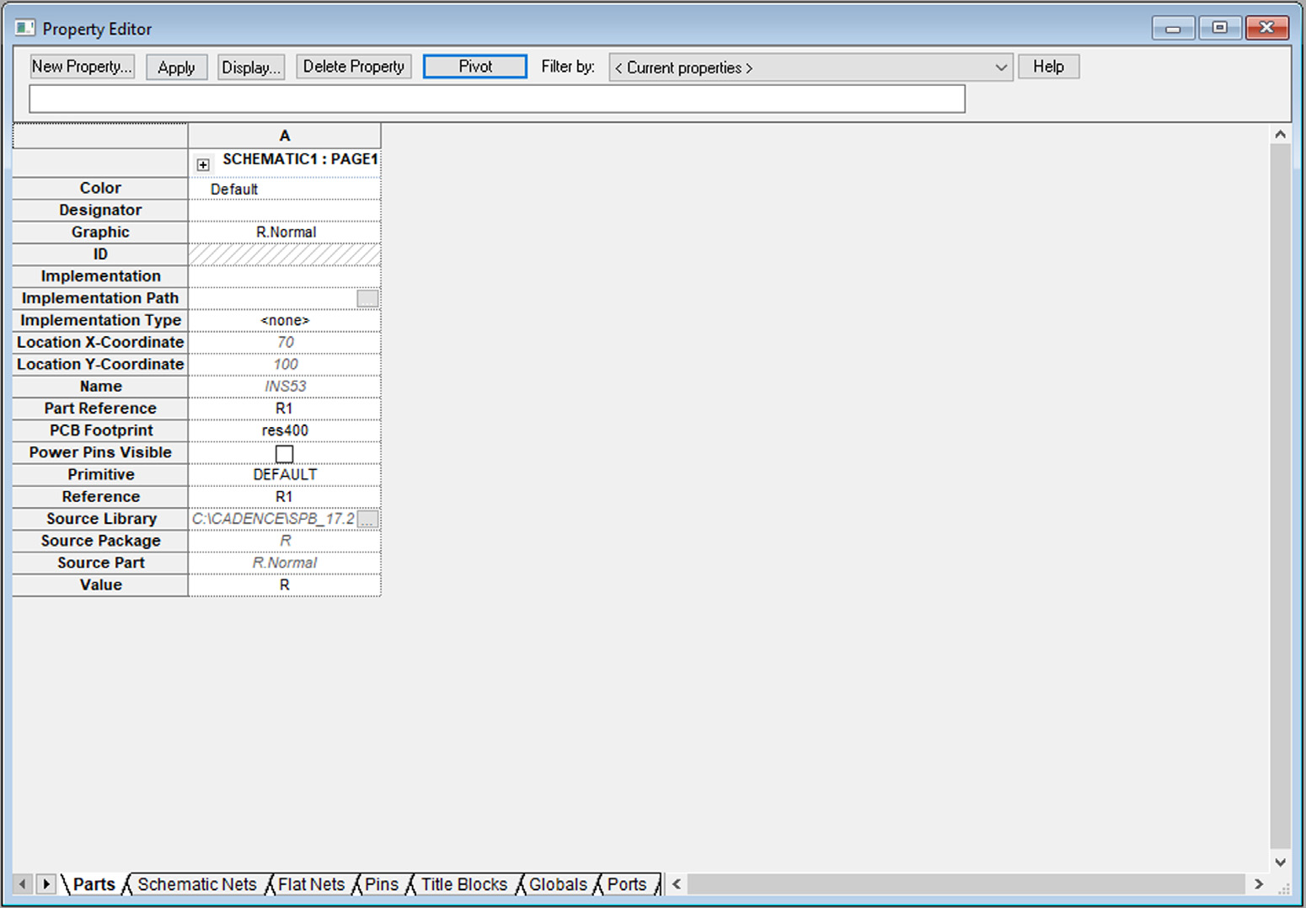This screenshot has width=1306, height=908.
Task: Click the Property Editor window icon
Action: tap(24, 29)
